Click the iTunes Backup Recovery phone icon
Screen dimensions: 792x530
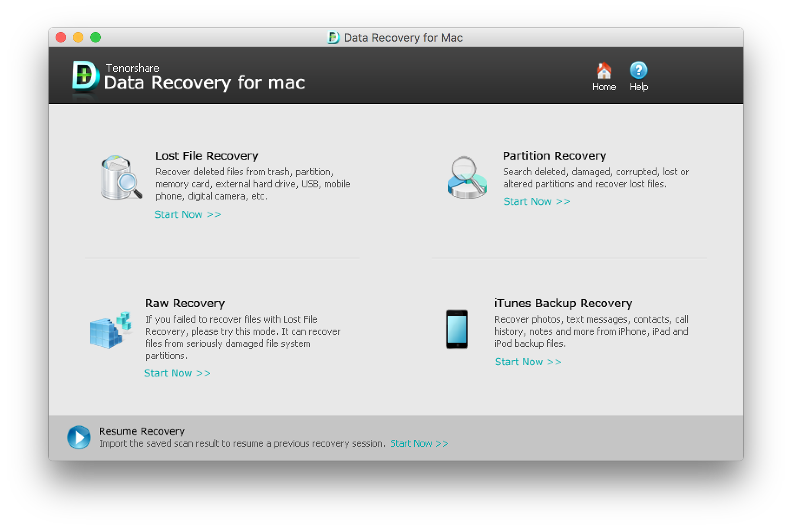tap(457, 329)
